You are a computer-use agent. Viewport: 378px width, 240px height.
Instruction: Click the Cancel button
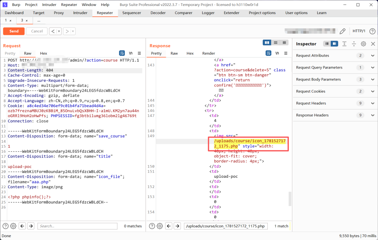pos(37,31)
